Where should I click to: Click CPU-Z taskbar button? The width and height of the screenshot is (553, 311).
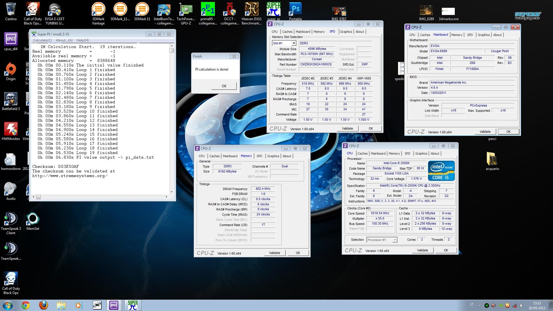coord(114,305)
